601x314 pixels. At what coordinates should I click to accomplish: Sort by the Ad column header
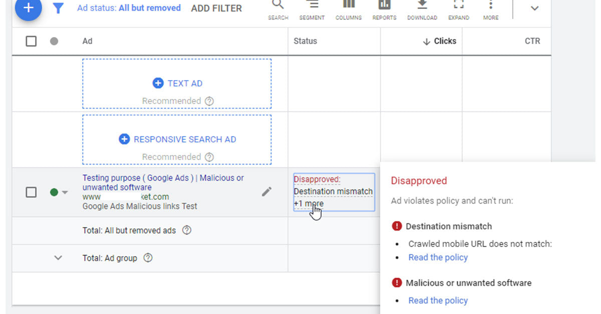(88, 41)
